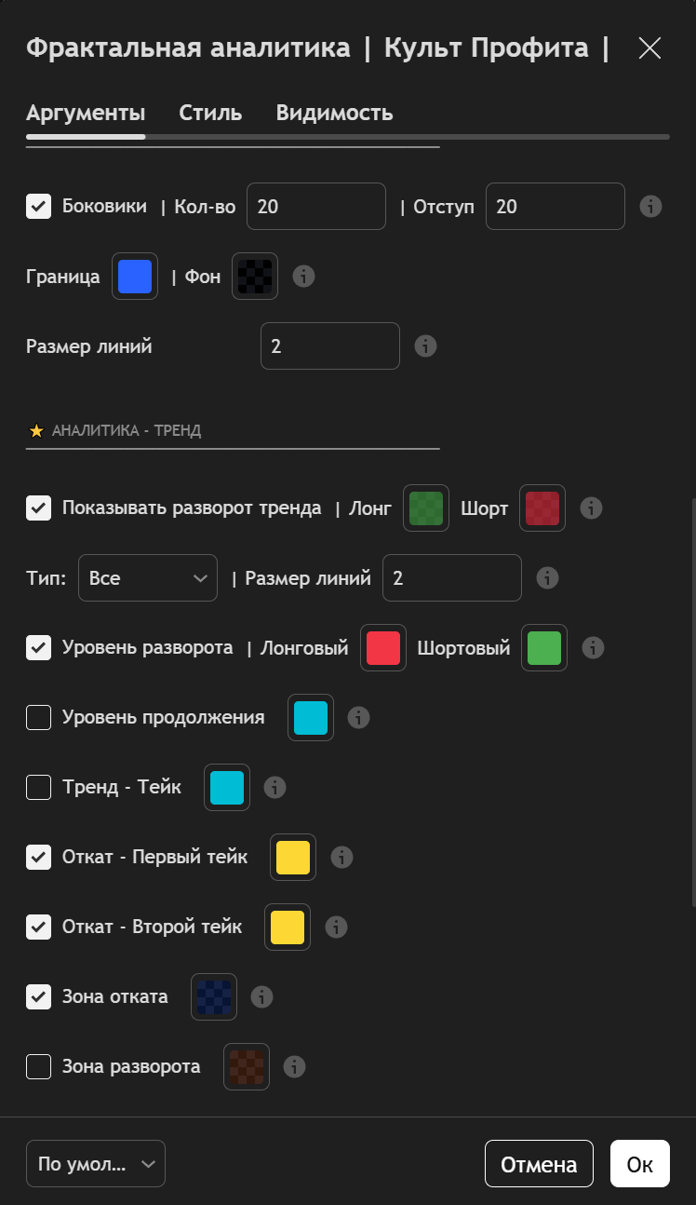696x1205 pixels.
Task: Click info icon on Зона разворота row
Action: tap(295, 1066)
